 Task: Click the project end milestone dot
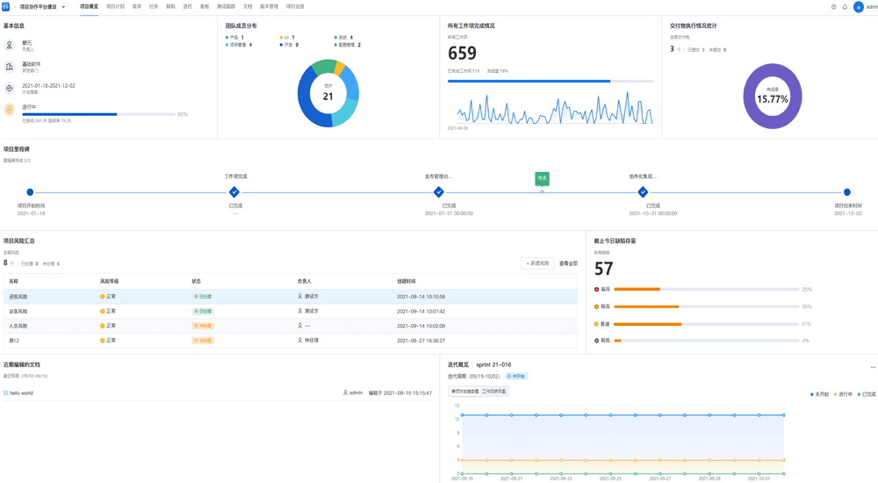point(847,192)
